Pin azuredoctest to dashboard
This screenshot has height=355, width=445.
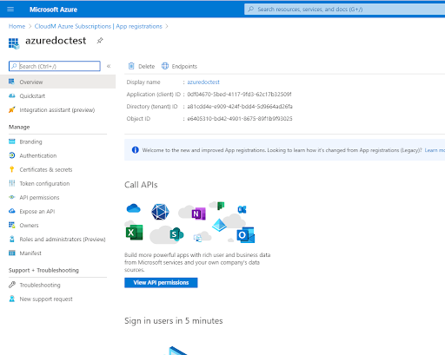click(x=100, y=41)
